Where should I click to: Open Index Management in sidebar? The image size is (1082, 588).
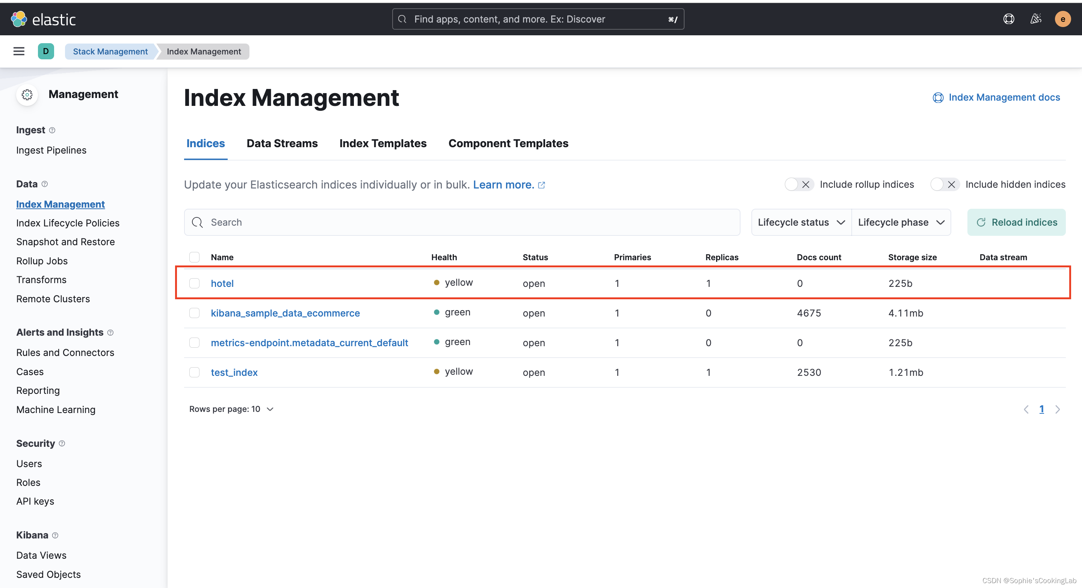click(60, 204)
